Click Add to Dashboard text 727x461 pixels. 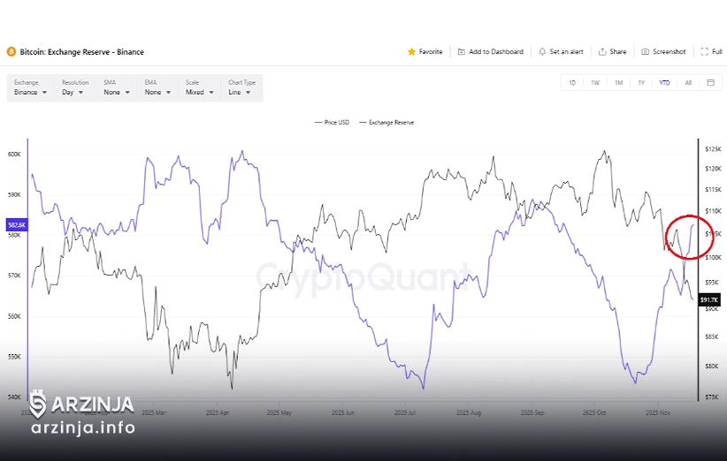[496, 52]
